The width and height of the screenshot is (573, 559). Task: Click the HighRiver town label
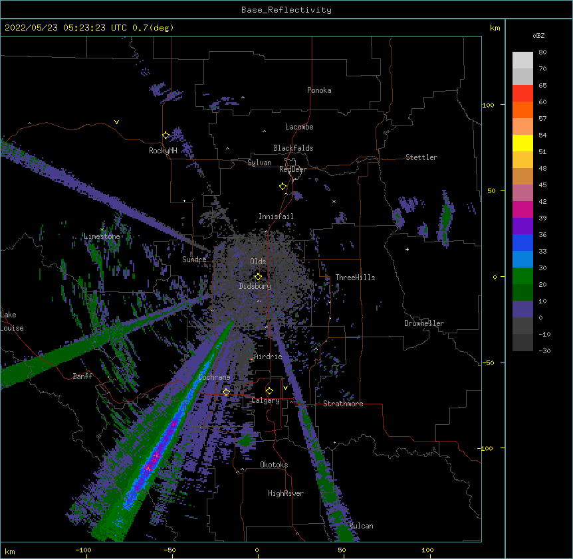pyautogui.click(x=286, y=493)
